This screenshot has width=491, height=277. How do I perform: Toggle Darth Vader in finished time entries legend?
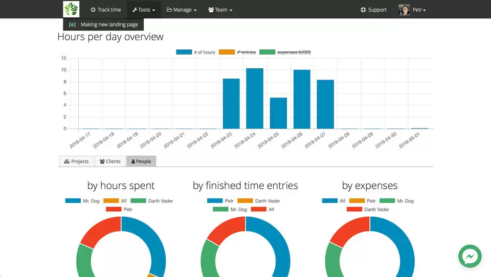tap(259, 201)
